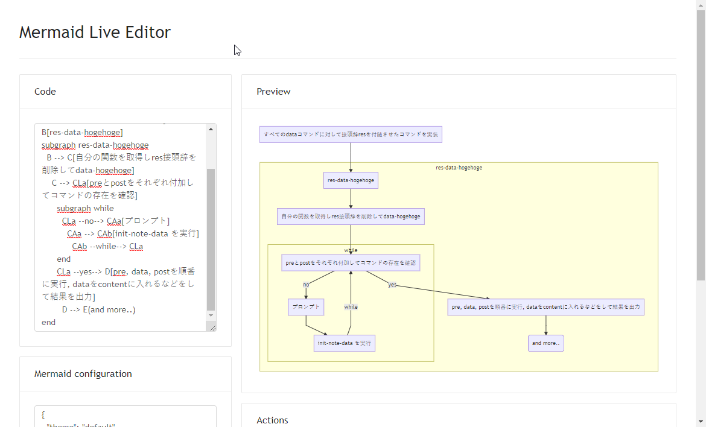Click the page's vertical scrollbar thumb

pos(701,145)
